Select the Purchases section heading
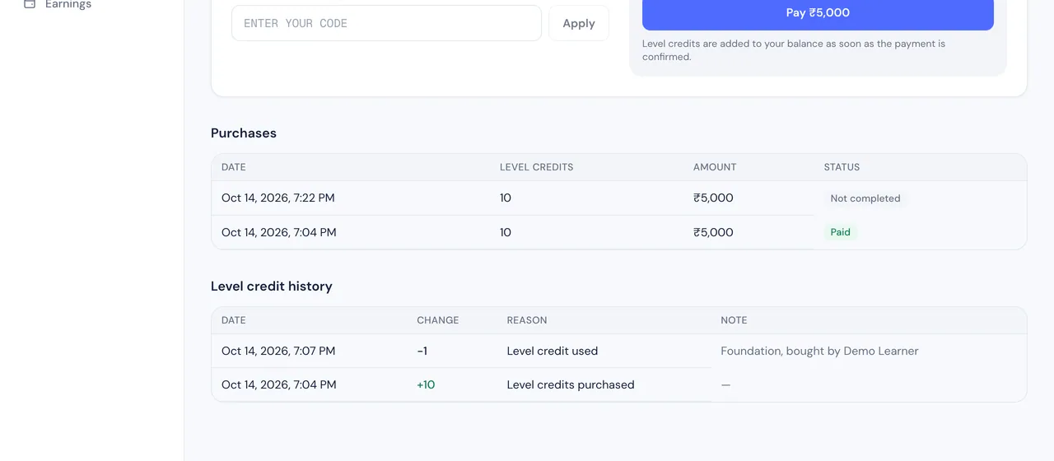This screenshot has height=461, width=1054. tap(244, 133)
